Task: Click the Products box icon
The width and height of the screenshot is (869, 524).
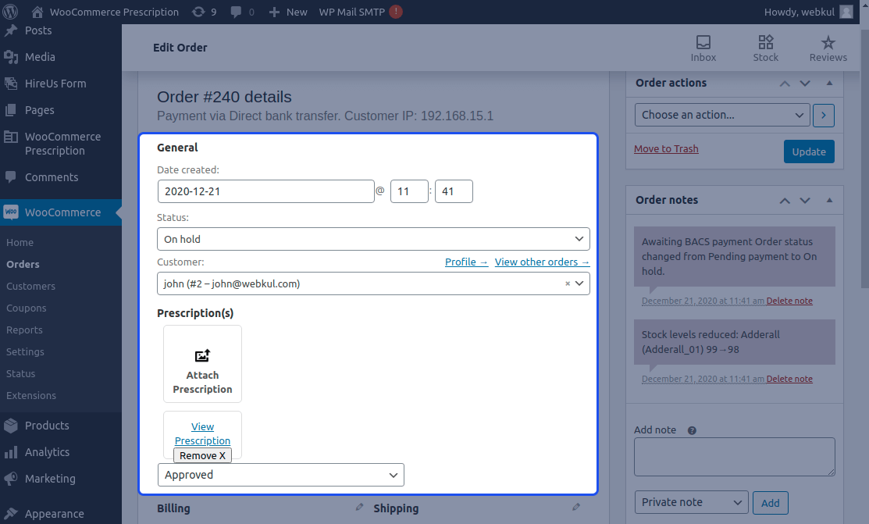Action: point(11,426)
